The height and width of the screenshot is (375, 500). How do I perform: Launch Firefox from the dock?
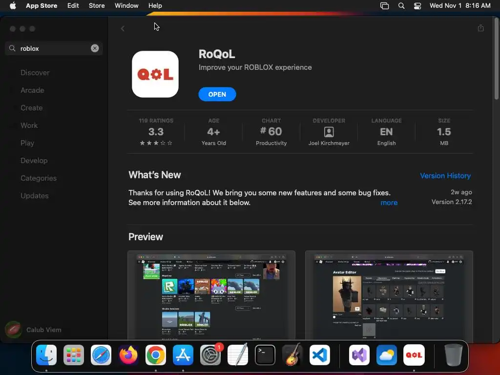(128, 355)
